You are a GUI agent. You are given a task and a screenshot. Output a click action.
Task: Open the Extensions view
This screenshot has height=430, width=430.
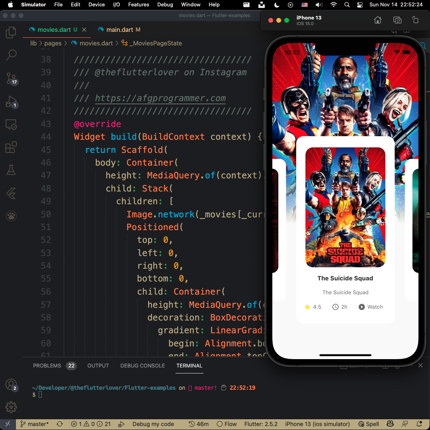(x=11, y=147)
